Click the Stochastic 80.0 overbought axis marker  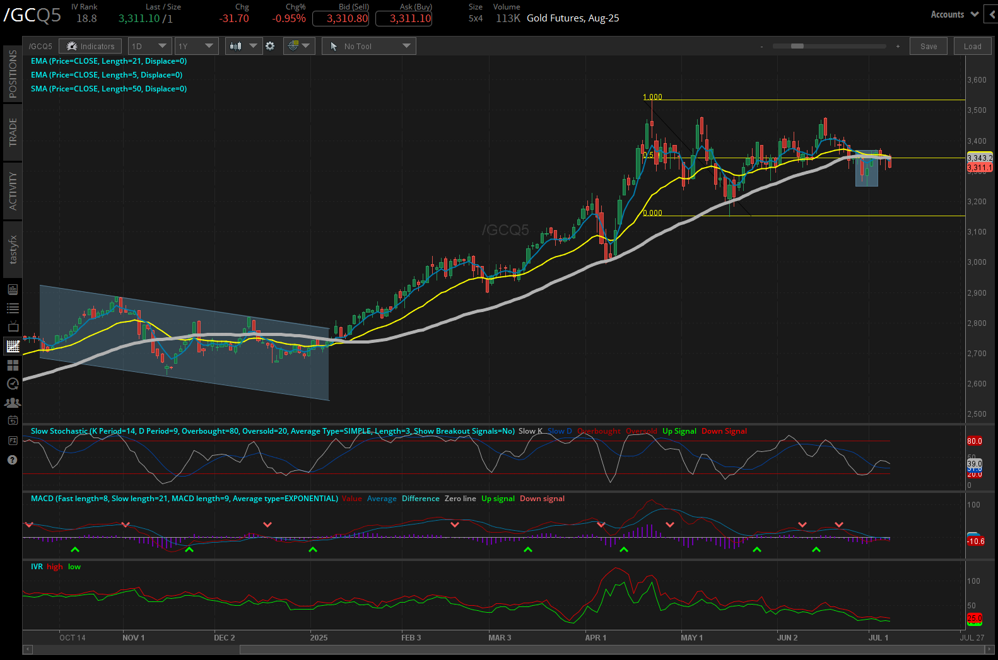click(975, 441)
